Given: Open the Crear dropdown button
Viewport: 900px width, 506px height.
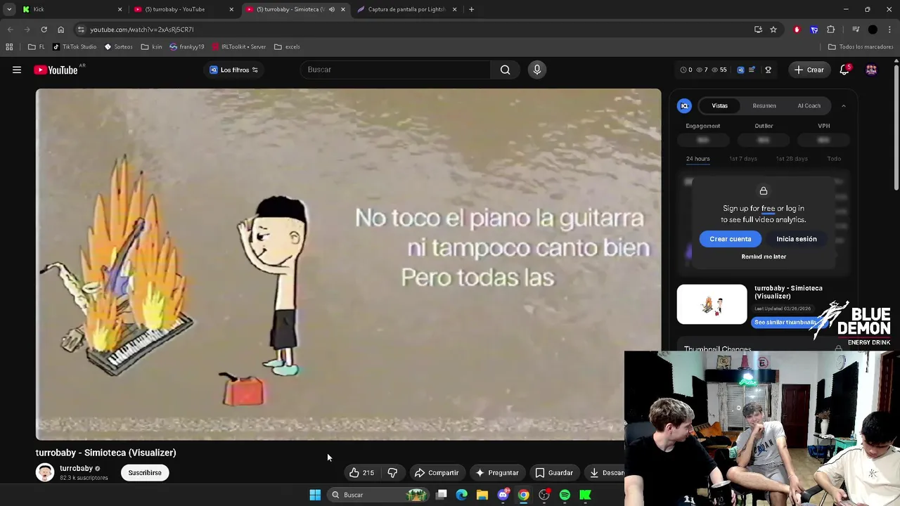Looking at the screenshot, I should tap(809, 70).
